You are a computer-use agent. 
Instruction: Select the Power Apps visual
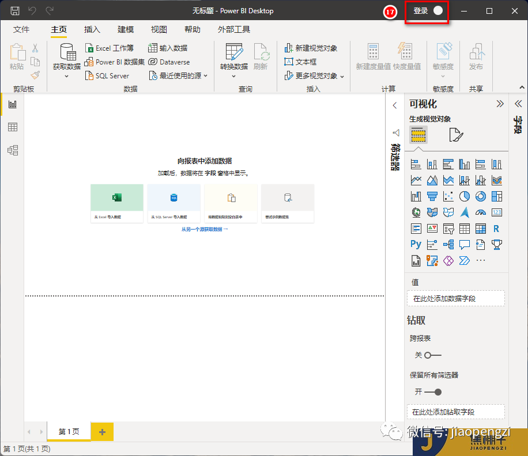(x=448, y=261)
